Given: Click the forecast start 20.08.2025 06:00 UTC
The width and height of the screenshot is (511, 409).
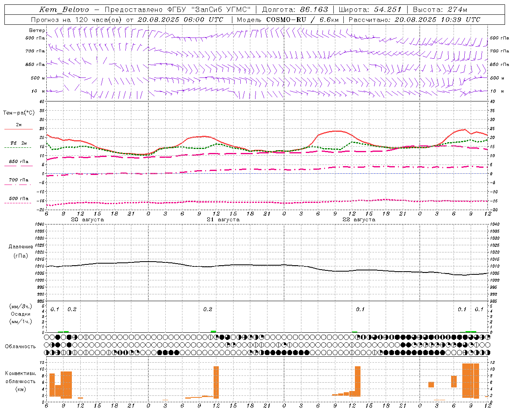Looking at the screenshot, I should tap(180, 20).
